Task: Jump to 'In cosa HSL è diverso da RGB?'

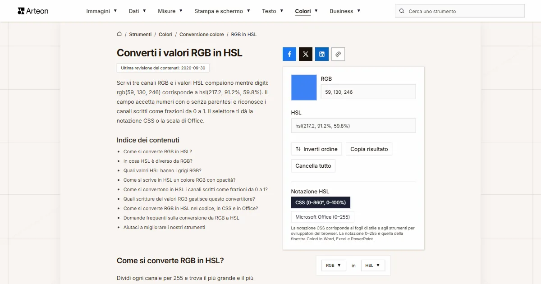Action: (x=158, y=161)
